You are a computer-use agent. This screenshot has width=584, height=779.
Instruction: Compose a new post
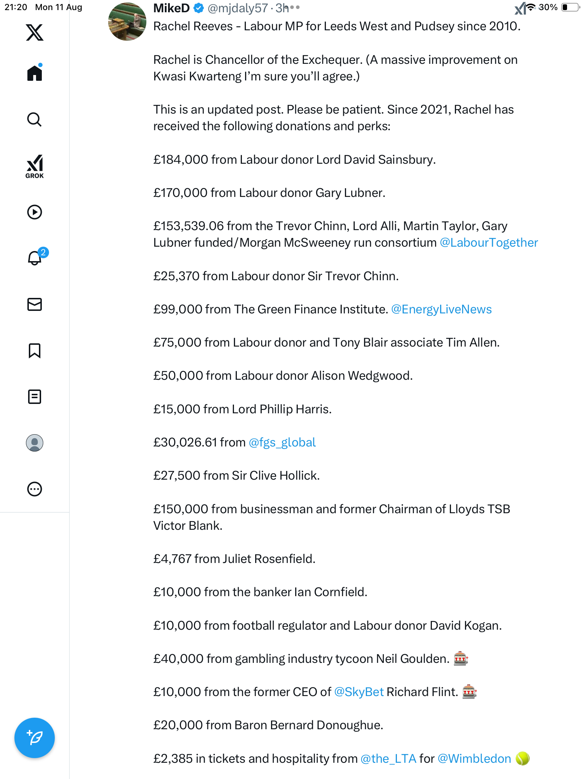(35, 738)
